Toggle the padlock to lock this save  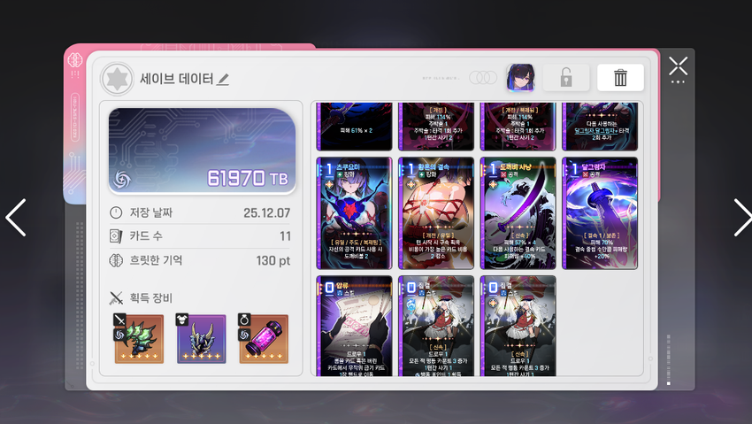[x=566, y=77]
